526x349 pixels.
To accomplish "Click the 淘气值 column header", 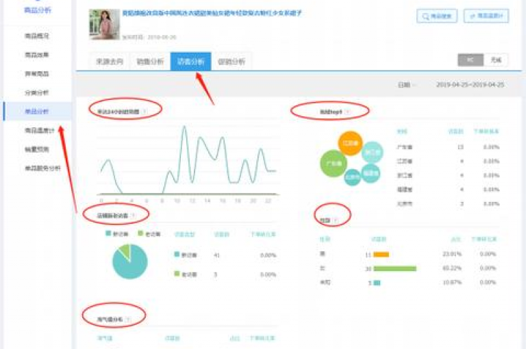I will (x=105, y=338).
